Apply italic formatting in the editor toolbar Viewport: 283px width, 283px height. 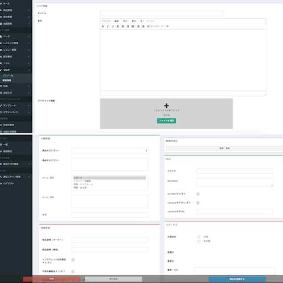click(108, 27)
